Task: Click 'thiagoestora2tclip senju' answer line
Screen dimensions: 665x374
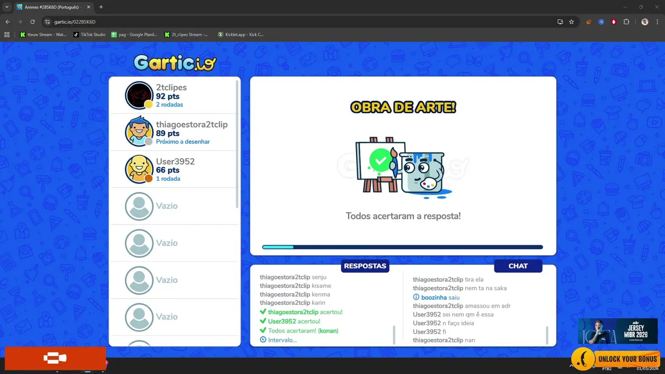Action: (x=293, y=277)
